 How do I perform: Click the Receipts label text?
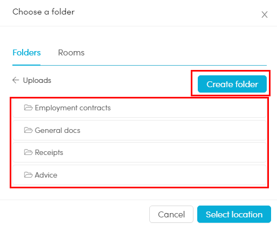[x=49, y=153]
